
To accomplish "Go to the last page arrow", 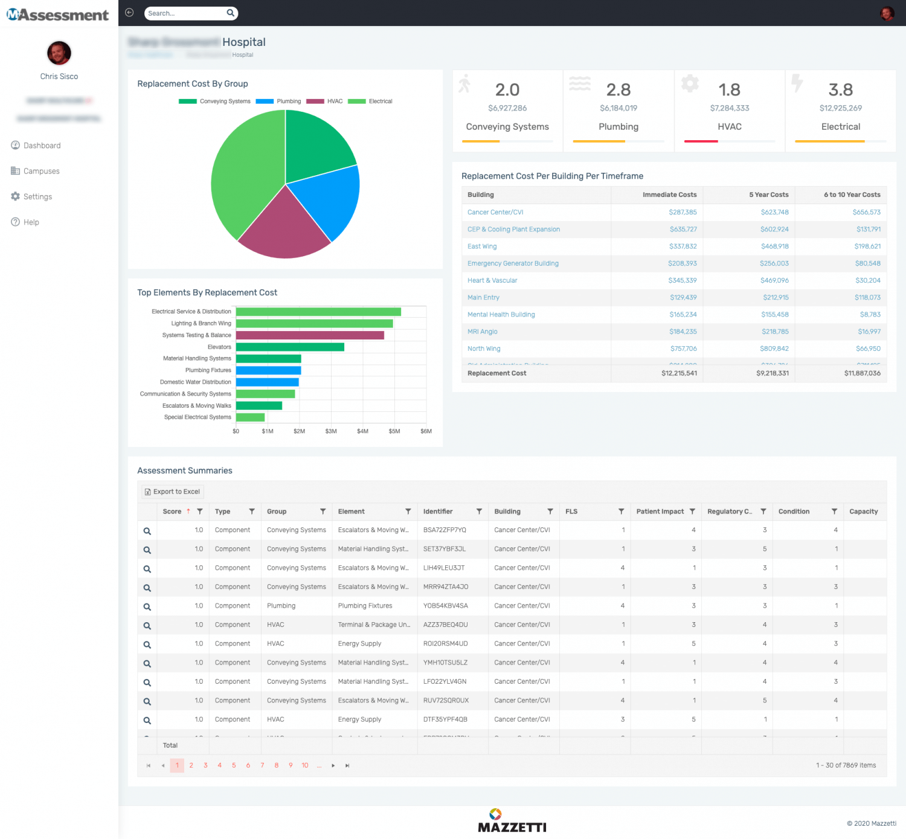I will [x=347, y=765].
